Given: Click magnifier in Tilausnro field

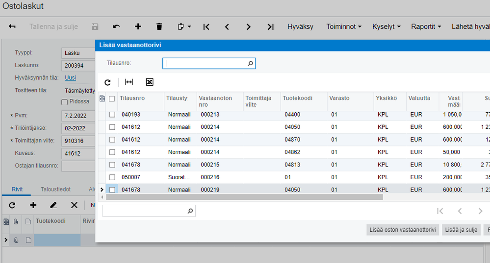Looking at the screenshot, I should [250, 64].
